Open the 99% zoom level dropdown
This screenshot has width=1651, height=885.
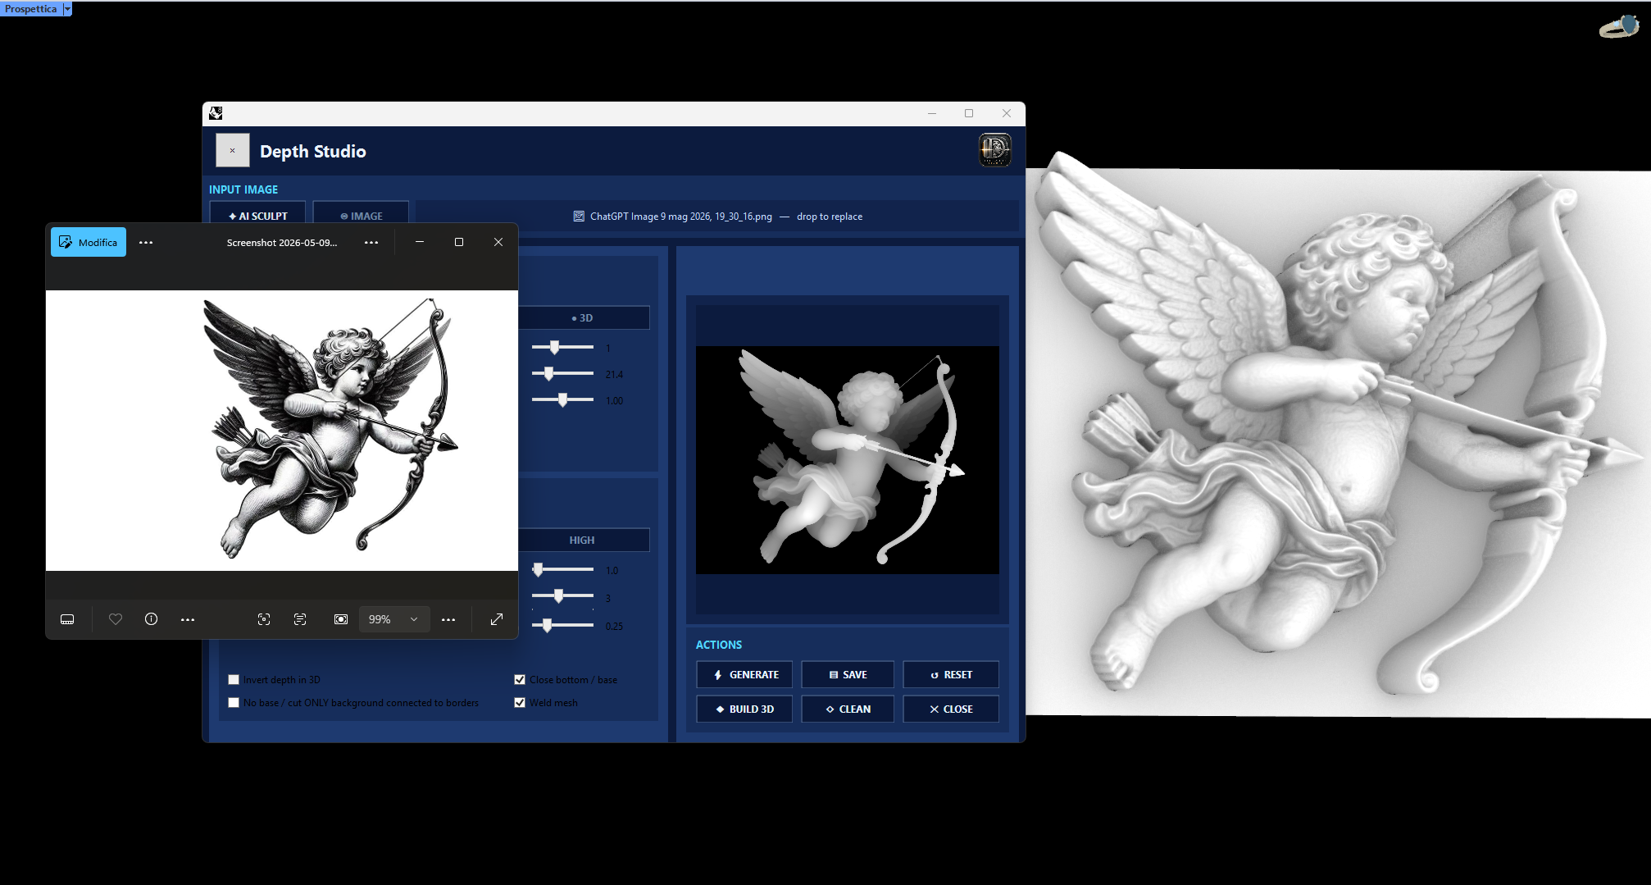pos(394,619)
